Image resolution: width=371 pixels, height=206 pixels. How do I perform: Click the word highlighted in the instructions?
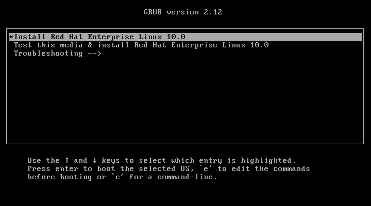[266, 161]
